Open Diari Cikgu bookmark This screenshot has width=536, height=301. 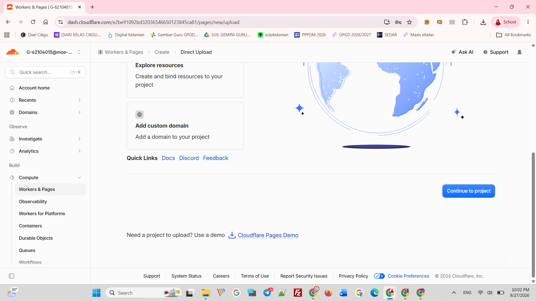(35, 35)
